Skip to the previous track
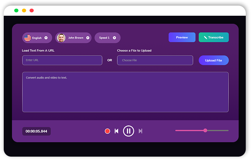The width and height of the screenshot is (251, 160). tap(117, 131)
